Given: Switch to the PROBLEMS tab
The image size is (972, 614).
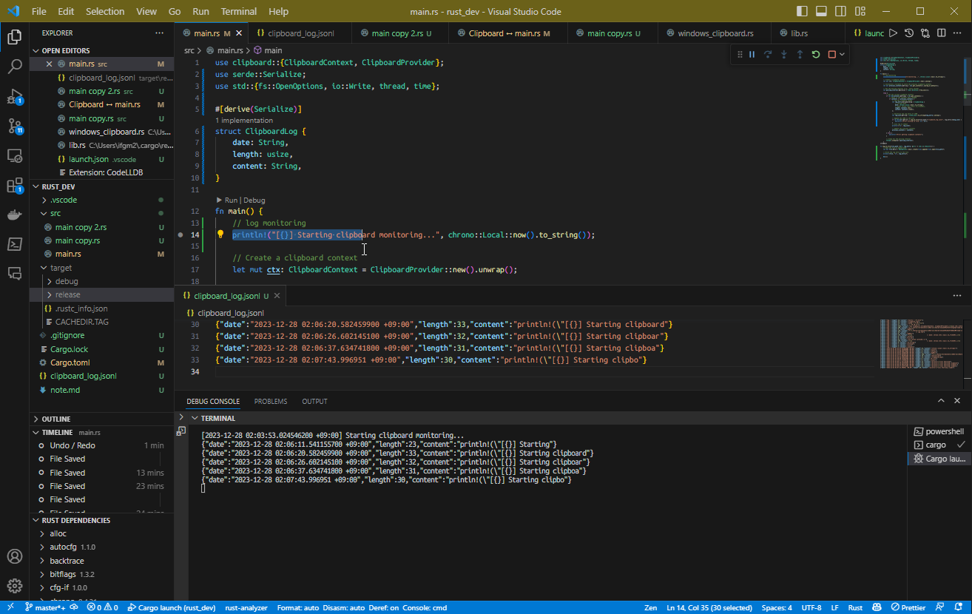Looking at the screenshot, I should pyautogui.click(x=270, y=401).
